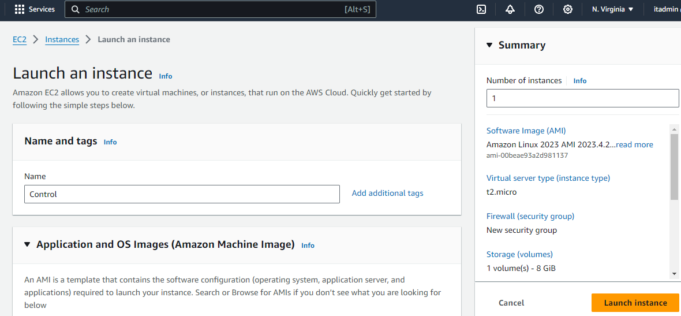Open the itadmin account menu
This screenshot has width=681, height=316.
click(x=666, y=9)
